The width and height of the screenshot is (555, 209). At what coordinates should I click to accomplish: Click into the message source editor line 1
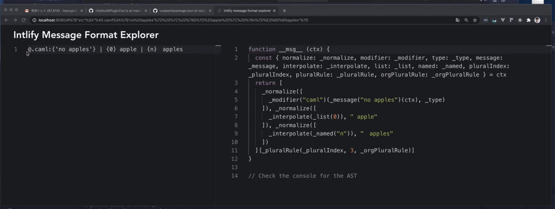point(124,49)
